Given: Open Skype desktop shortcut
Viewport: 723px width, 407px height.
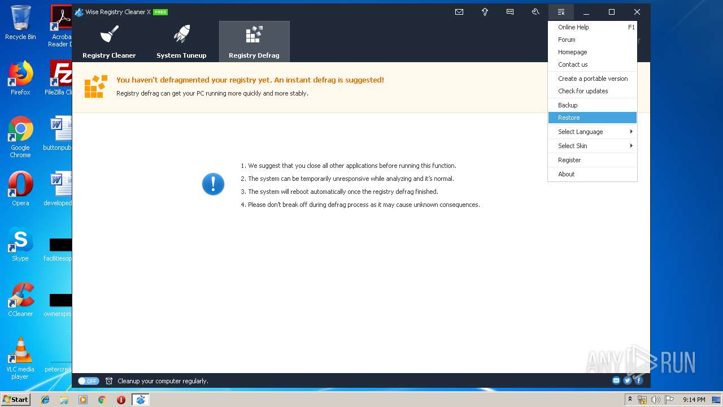Looking at the screenshot, I should click(20, 244).
